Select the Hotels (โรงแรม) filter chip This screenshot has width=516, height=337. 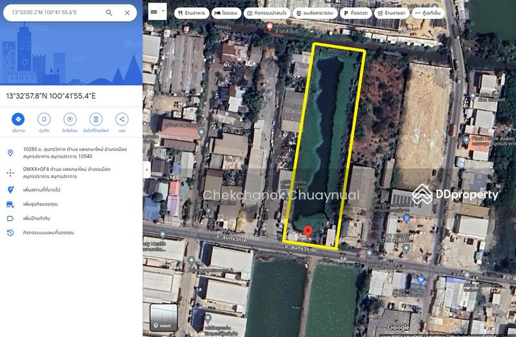pyautogui.click(x=226, y=12)
